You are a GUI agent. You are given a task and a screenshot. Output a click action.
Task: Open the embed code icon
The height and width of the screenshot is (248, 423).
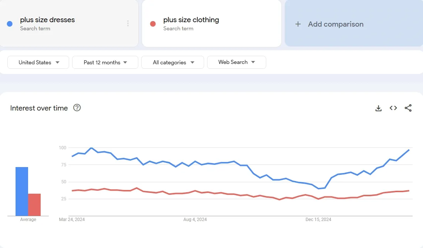click(393, 108)
